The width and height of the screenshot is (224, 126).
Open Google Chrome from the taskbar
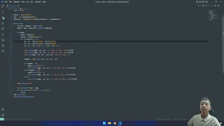[x=114, y=123]
